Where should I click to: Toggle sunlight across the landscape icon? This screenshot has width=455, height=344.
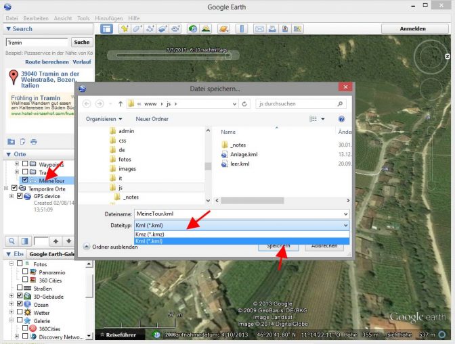point(206,28)
